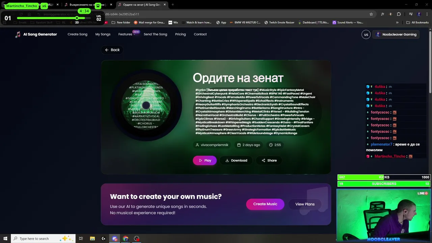The image size is (432, 243).
Task: Click the f? extension icon
Action: click(382, 14)
